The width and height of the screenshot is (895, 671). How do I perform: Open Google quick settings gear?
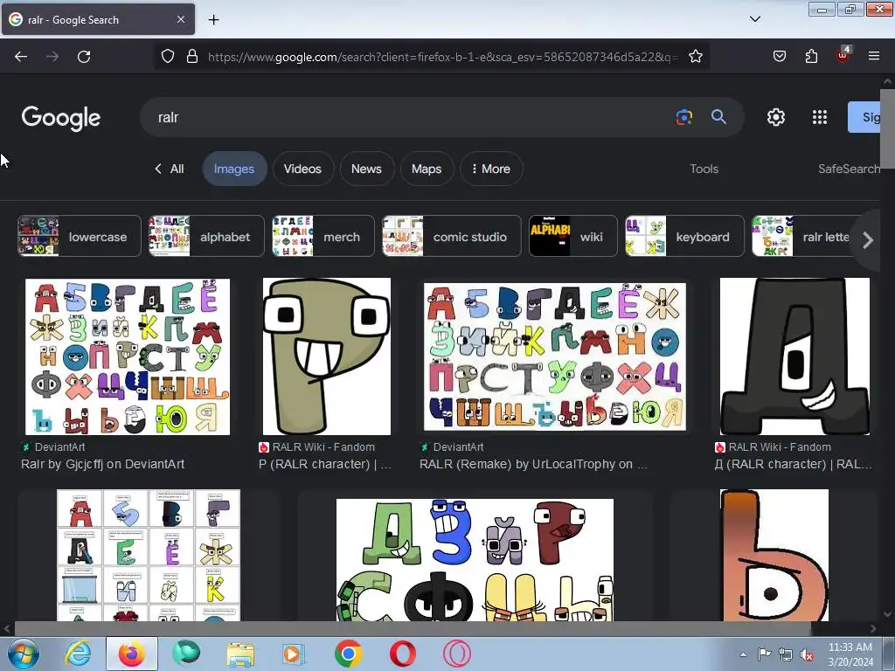[x=776, y=117]
